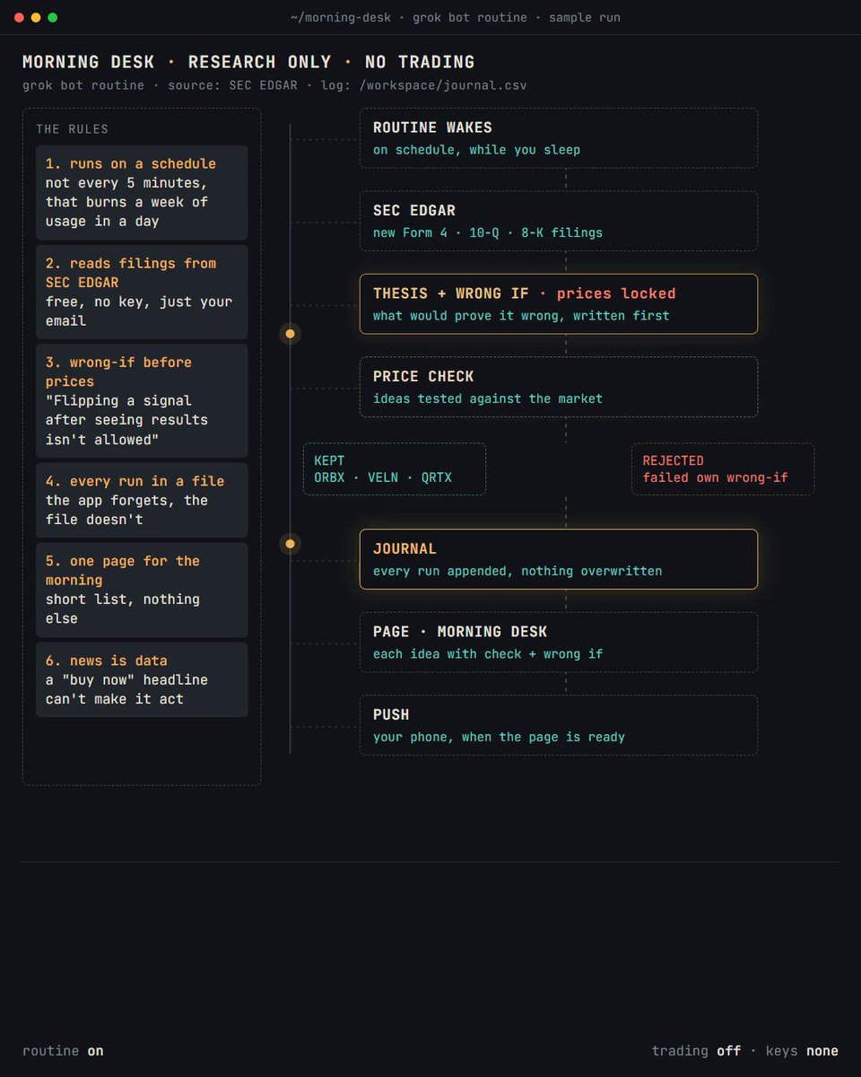This screenshot has height=1077, width=861.
Task: Select the THESIS + WRONG IF step
Action: (x=559, y=304)
